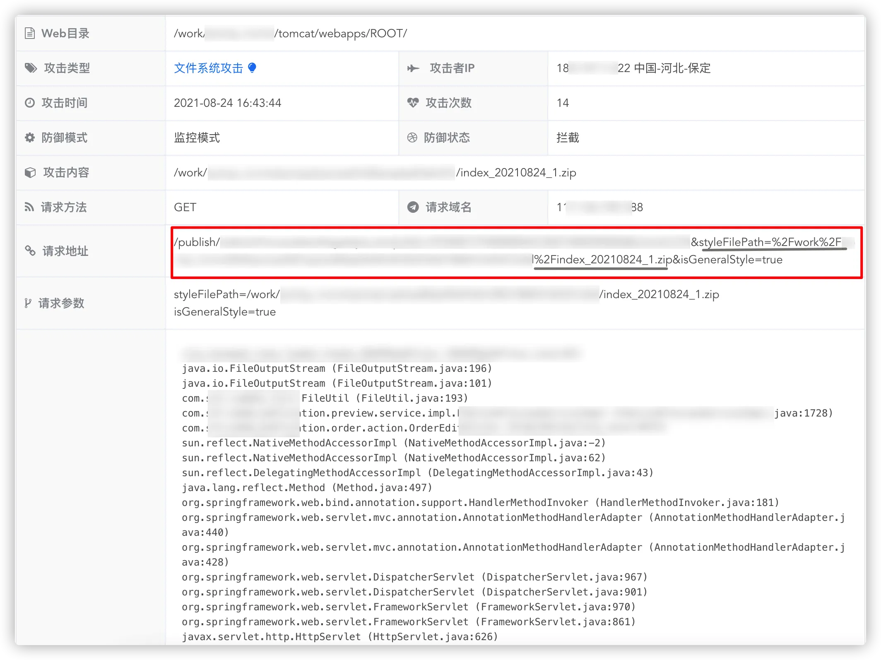Click the NativeMethodAccessorImpl.java:62 stack line
The height and width of the screenshot is (660, 881).
394,458
